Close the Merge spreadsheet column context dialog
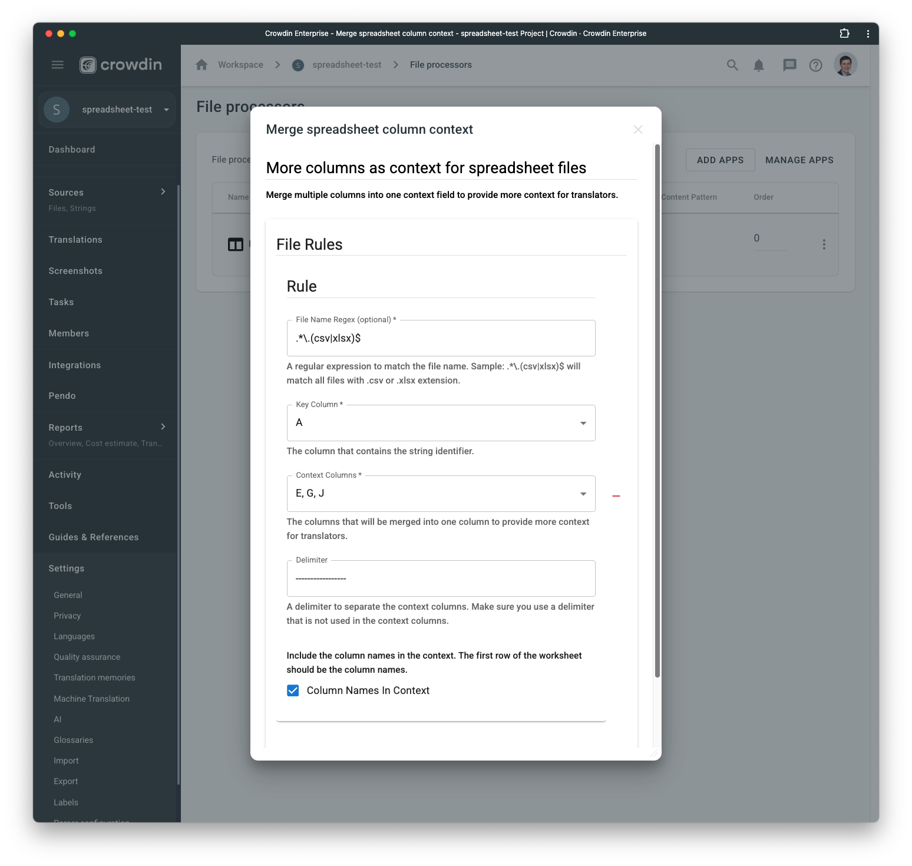This screenshot has height=866, width=912. [638, 130]
